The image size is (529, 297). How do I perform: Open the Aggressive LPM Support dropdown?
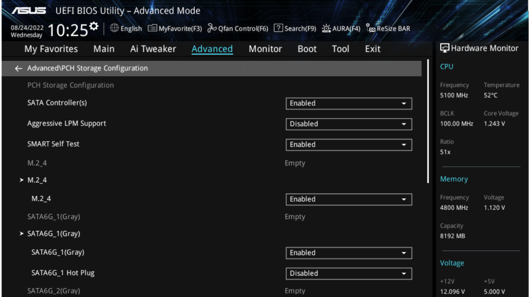349,124
